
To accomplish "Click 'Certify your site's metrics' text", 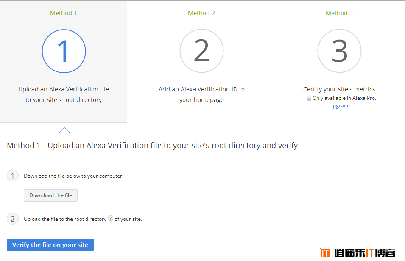I will [339, 89].
